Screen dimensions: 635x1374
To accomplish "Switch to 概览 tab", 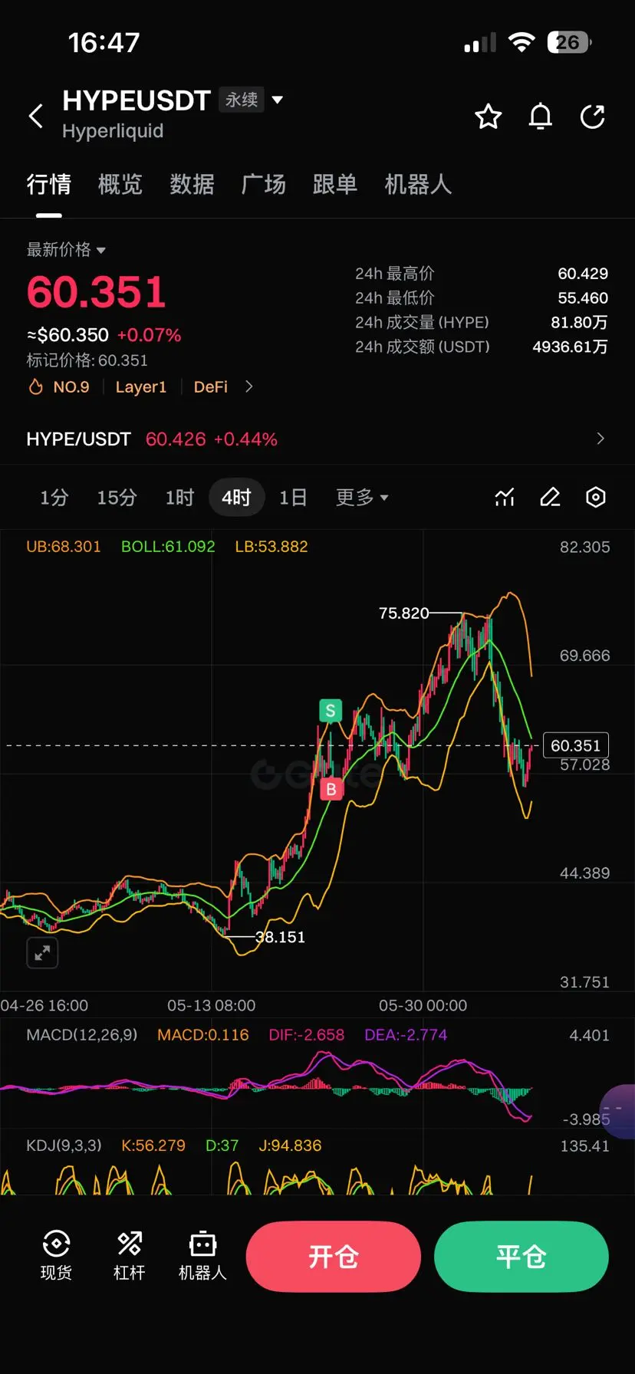I will (120, 184).
